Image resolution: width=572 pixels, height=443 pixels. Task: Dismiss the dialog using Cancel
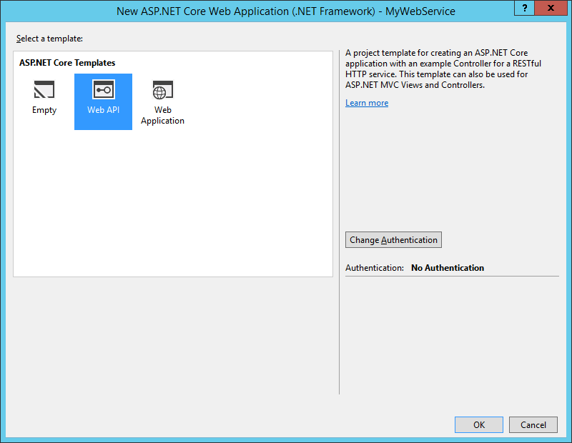(x=533, y=424)
